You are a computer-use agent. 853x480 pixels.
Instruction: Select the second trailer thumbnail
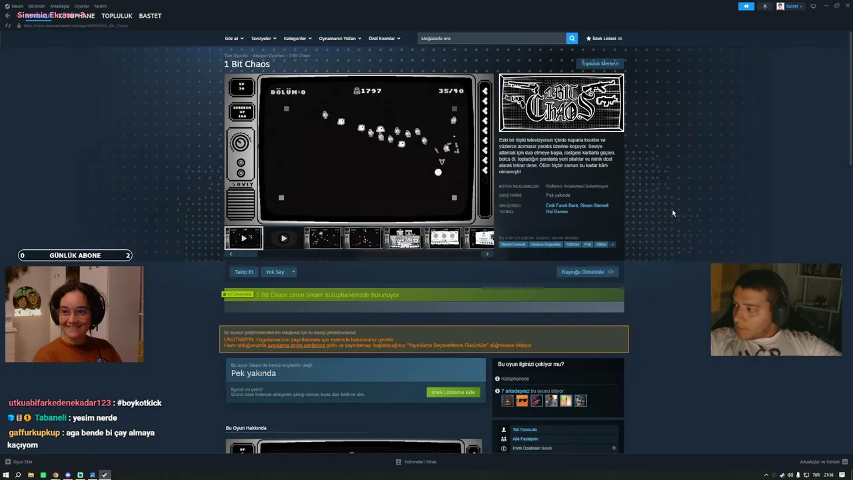coord(284,238)
